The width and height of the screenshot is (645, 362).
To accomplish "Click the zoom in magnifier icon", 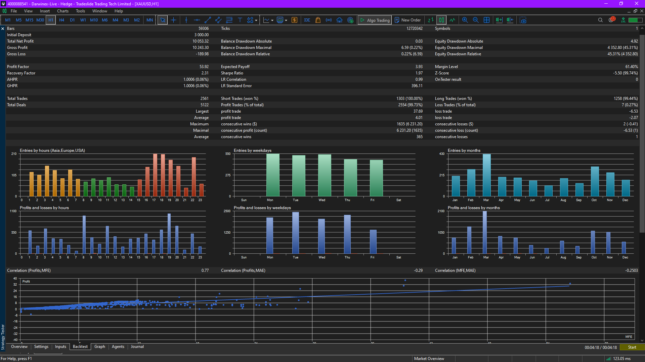I will [x=465, y=20].
